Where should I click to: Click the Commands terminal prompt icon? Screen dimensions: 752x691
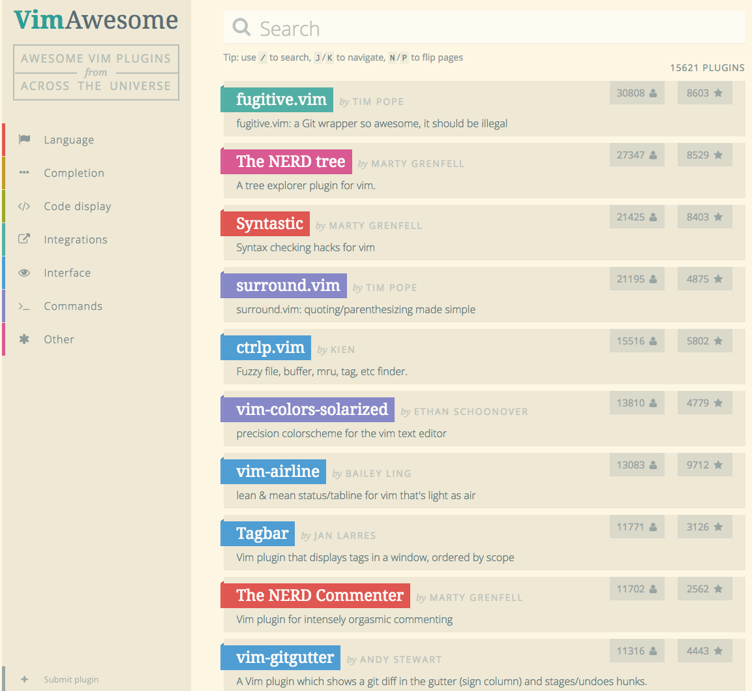pyautogui.click(x=24, y=306)
